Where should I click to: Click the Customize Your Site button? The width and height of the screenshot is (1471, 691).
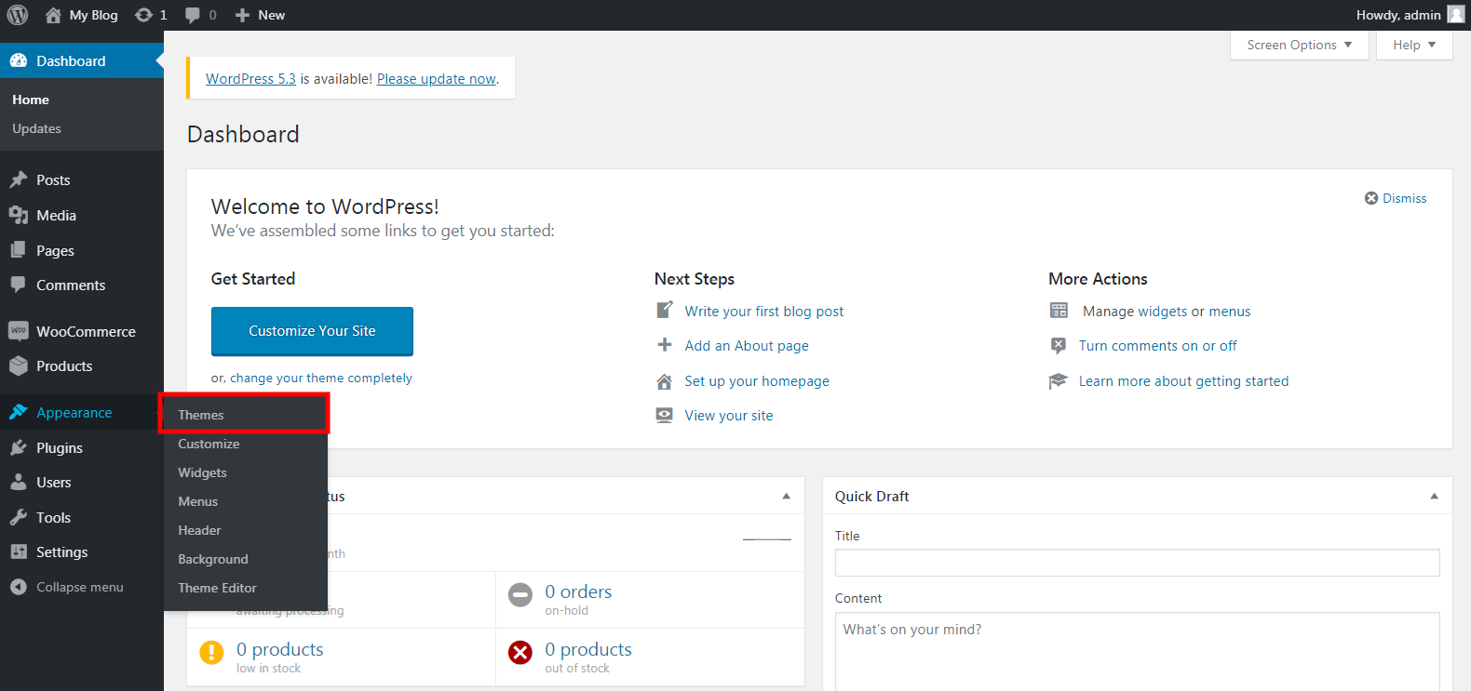(x=312, y=331)
